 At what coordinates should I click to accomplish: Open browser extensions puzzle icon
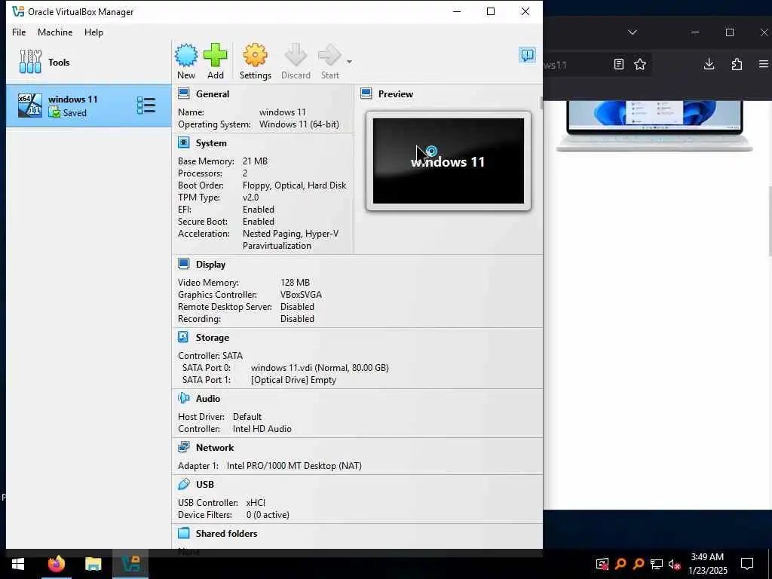coord(737,64)
